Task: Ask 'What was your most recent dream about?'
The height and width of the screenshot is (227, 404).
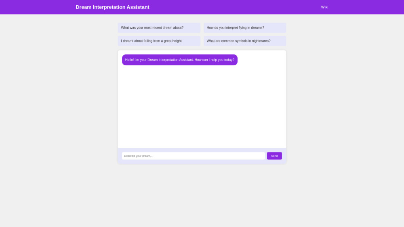Action: point(159,28)
